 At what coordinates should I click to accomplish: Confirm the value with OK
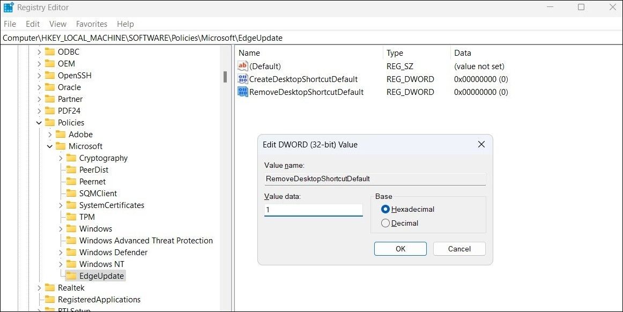coord(400,249)
